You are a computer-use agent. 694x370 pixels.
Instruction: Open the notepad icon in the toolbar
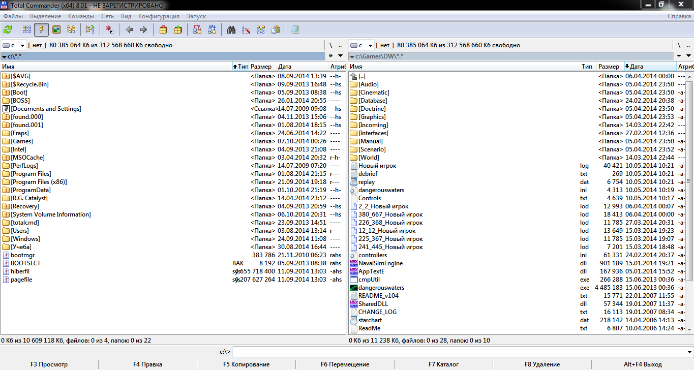pos(295,30)
